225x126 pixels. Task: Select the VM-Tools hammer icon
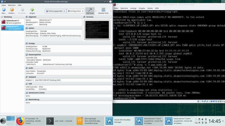(90, 10)
